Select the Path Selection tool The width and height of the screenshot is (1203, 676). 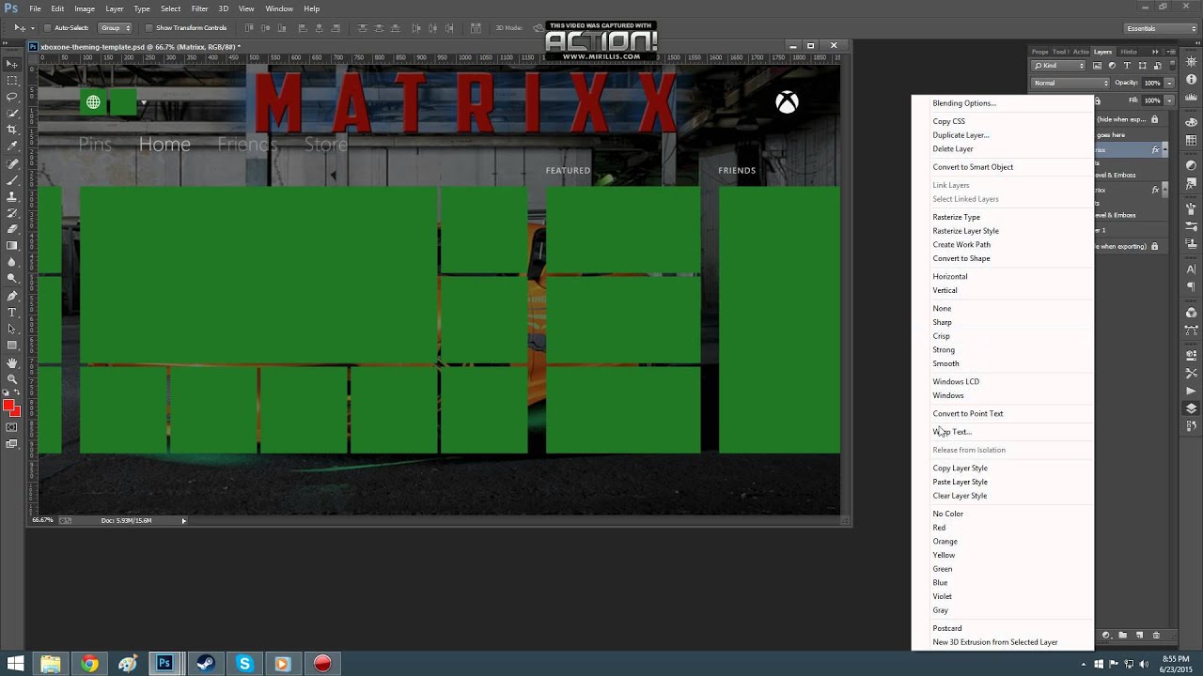[12, 329]
